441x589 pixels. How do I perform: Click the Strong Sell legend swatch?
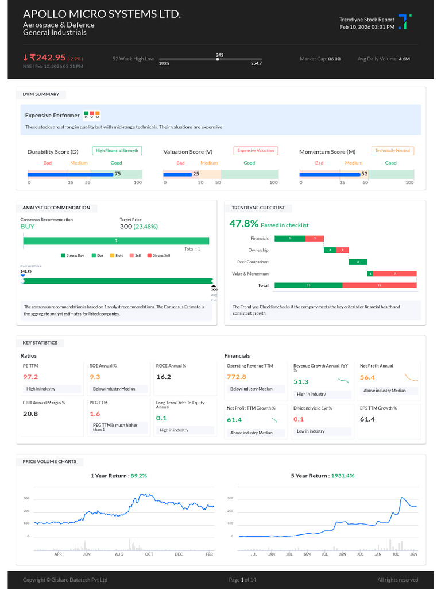click(x=149, y=255)
